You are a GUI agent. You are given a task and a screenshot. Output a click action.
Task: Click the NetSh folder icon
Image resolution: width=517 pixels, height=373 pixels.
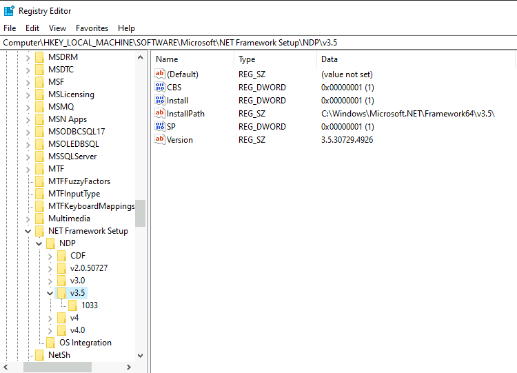pos(39,355)
